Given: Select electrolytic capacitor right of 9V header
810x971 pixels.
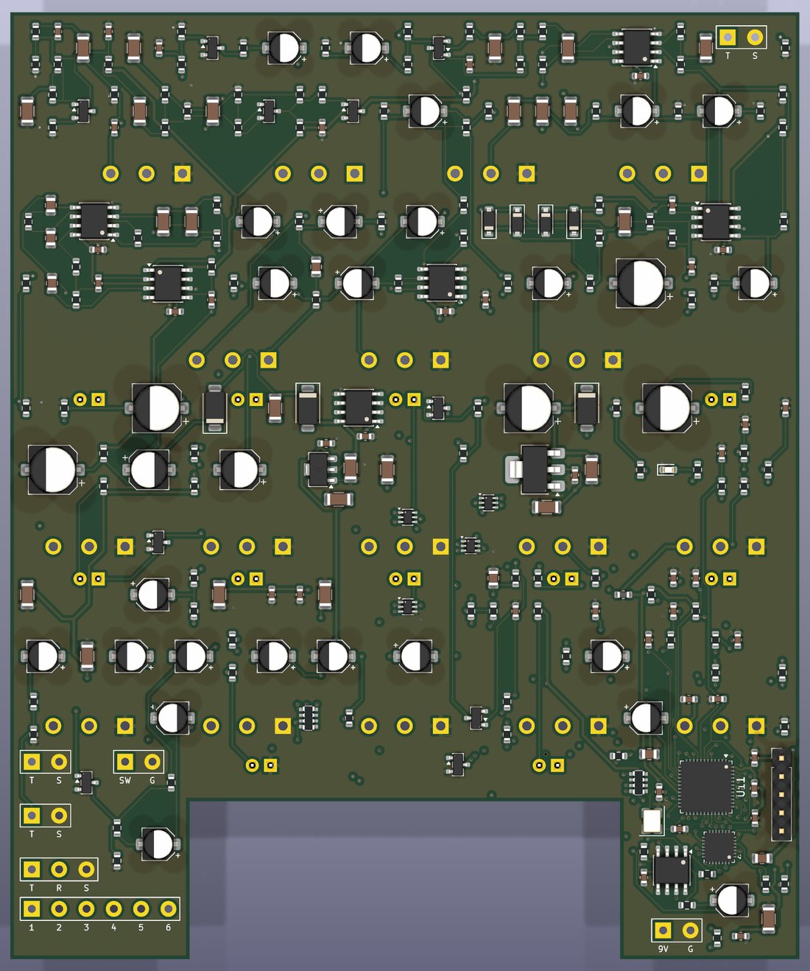Looking at the screenshot, I should click(732, 900).
